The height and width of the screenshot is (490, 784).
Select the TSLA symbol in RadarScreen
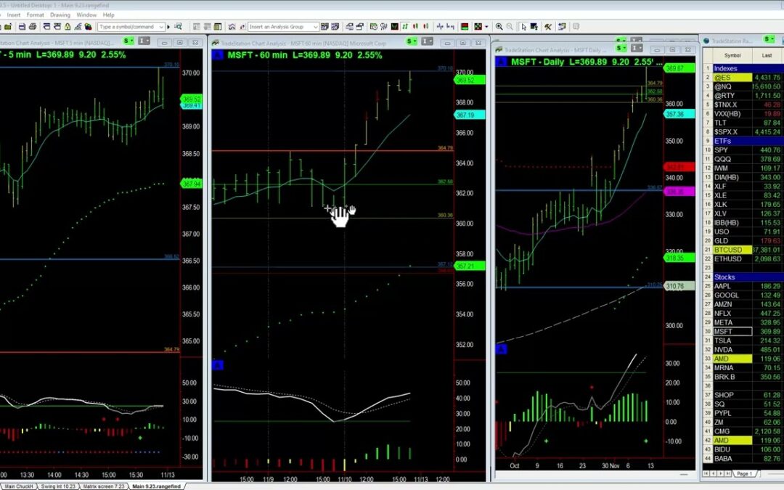click(732, 340)
